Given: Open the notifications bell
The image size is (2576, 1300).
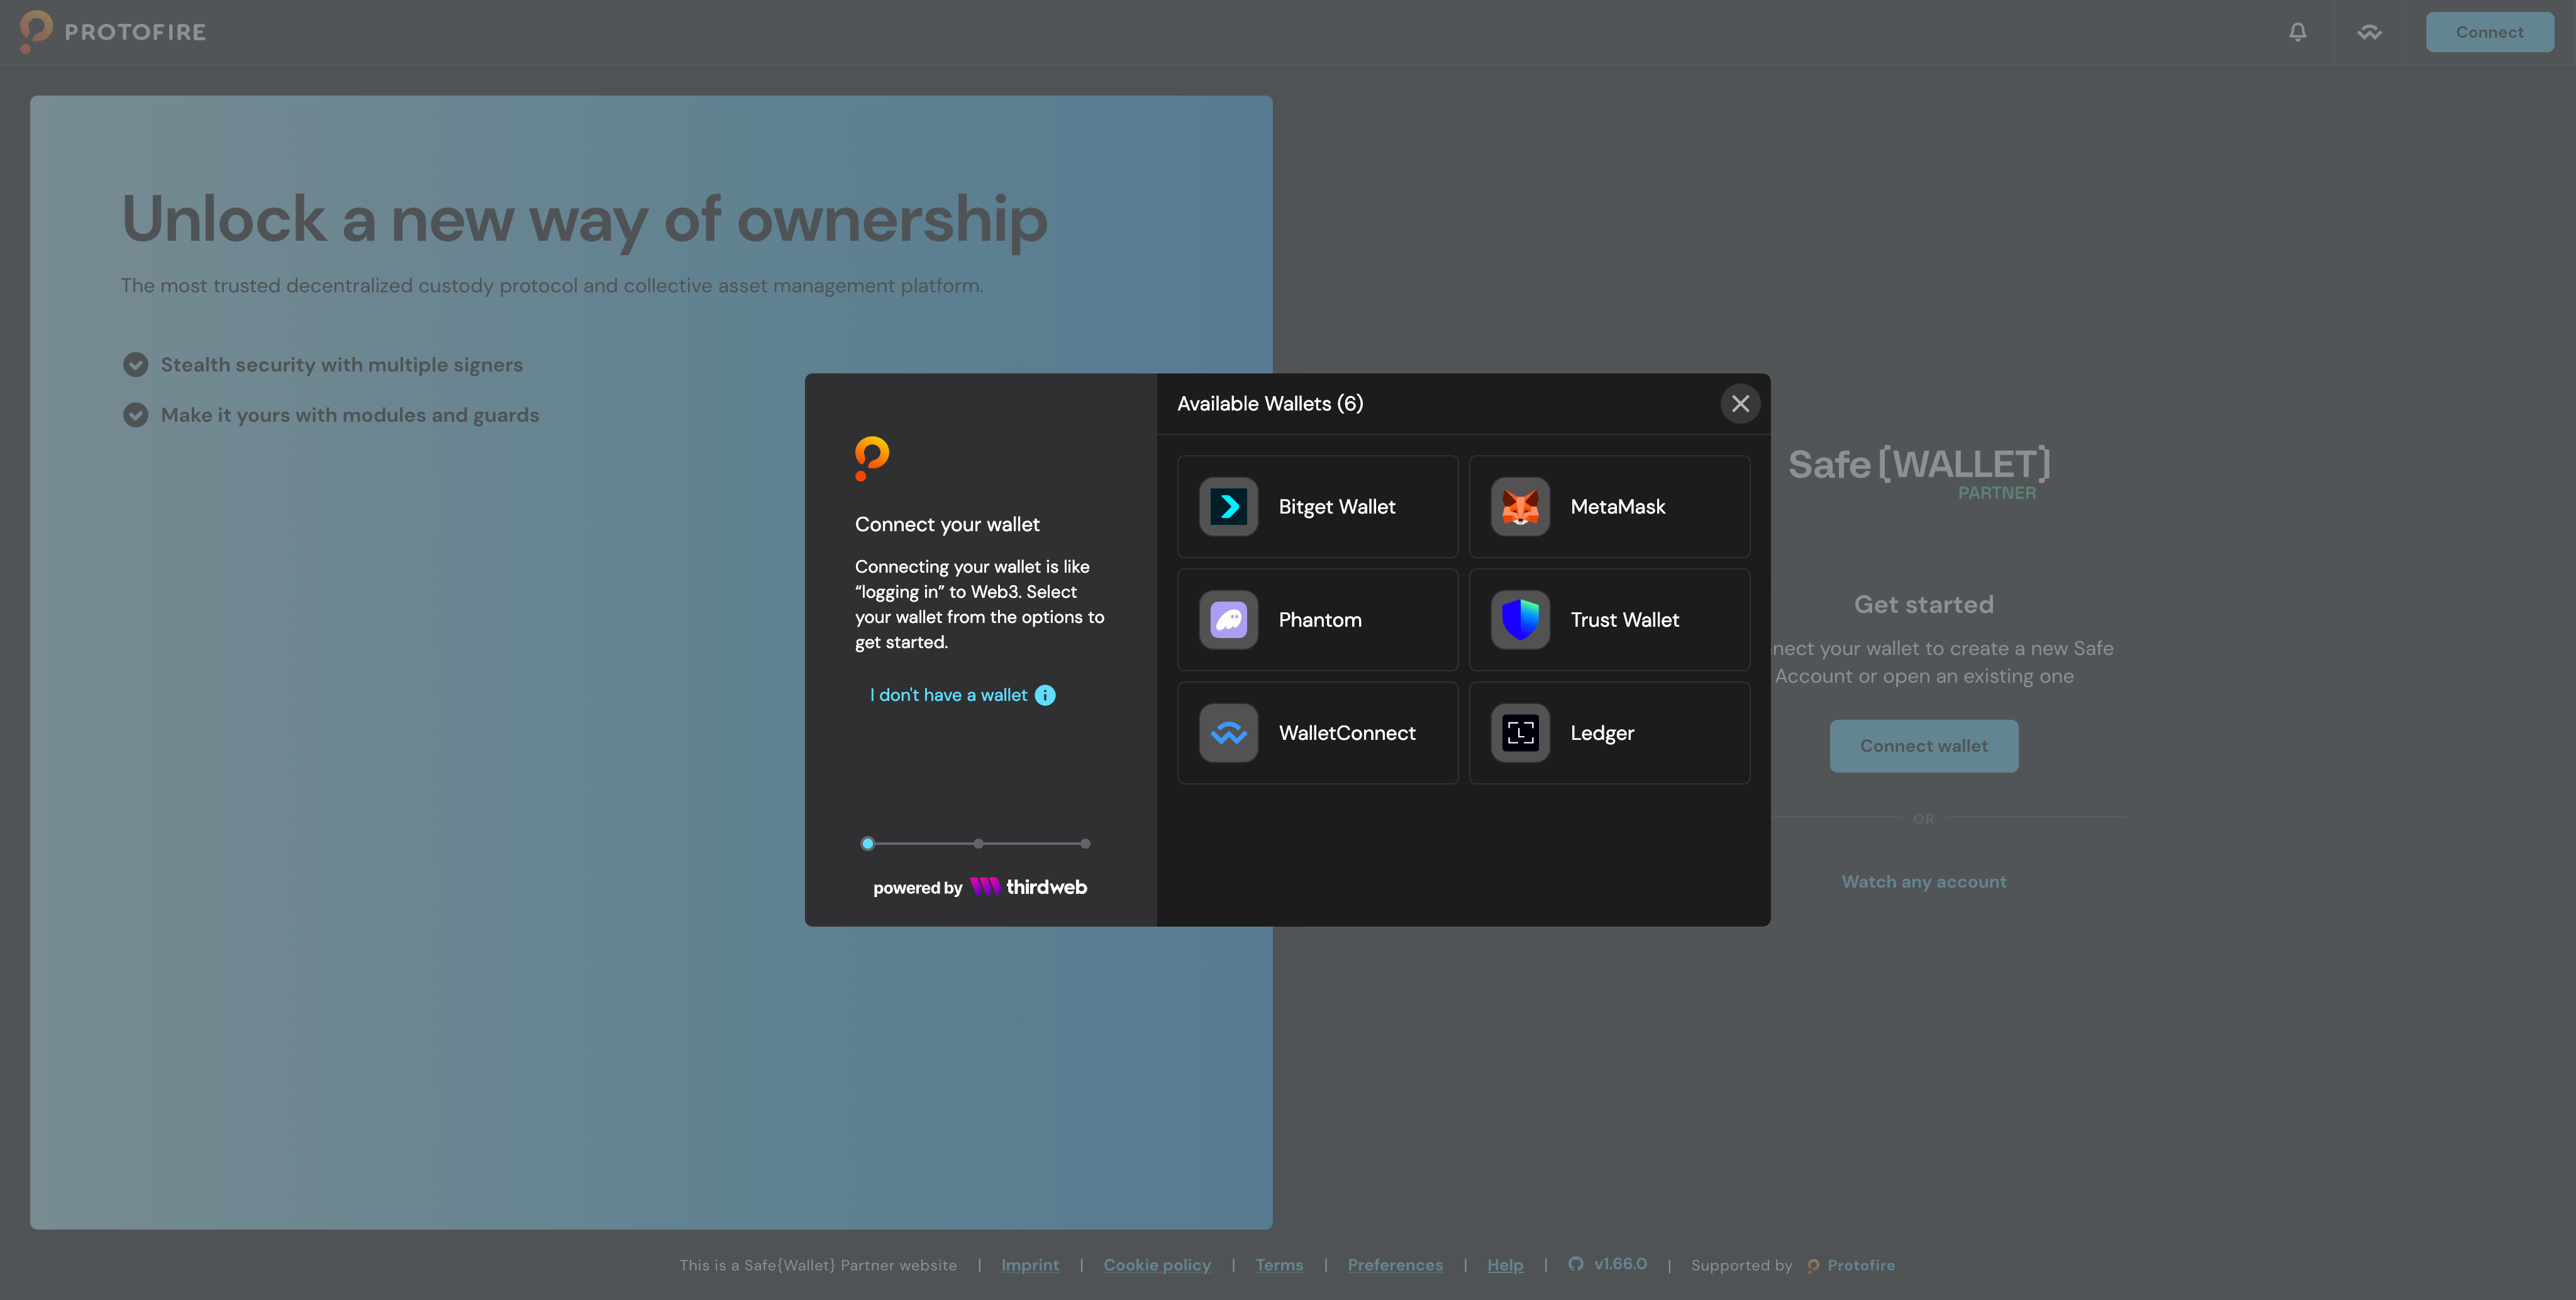Looking at the screenshot, I should [x=2297, y=31].
